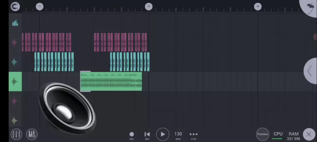Tap the Preview button
This screenshot has height=142, width=317.
(262, 134)
